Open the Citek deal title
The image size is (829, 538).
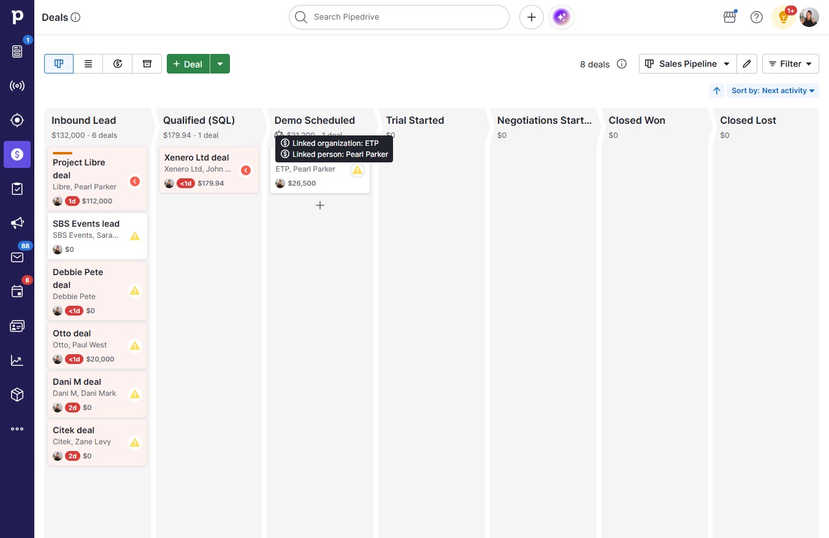tap(74, 430)
